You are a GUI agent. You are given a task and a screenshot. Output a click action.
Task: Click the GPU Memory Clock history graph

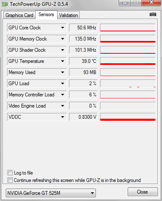pyautogui.click(x=128, y=39)
